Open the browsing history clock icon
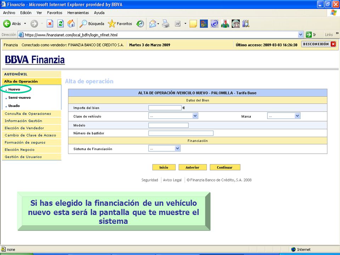This screenshot has height=255, width=340. 140,24
